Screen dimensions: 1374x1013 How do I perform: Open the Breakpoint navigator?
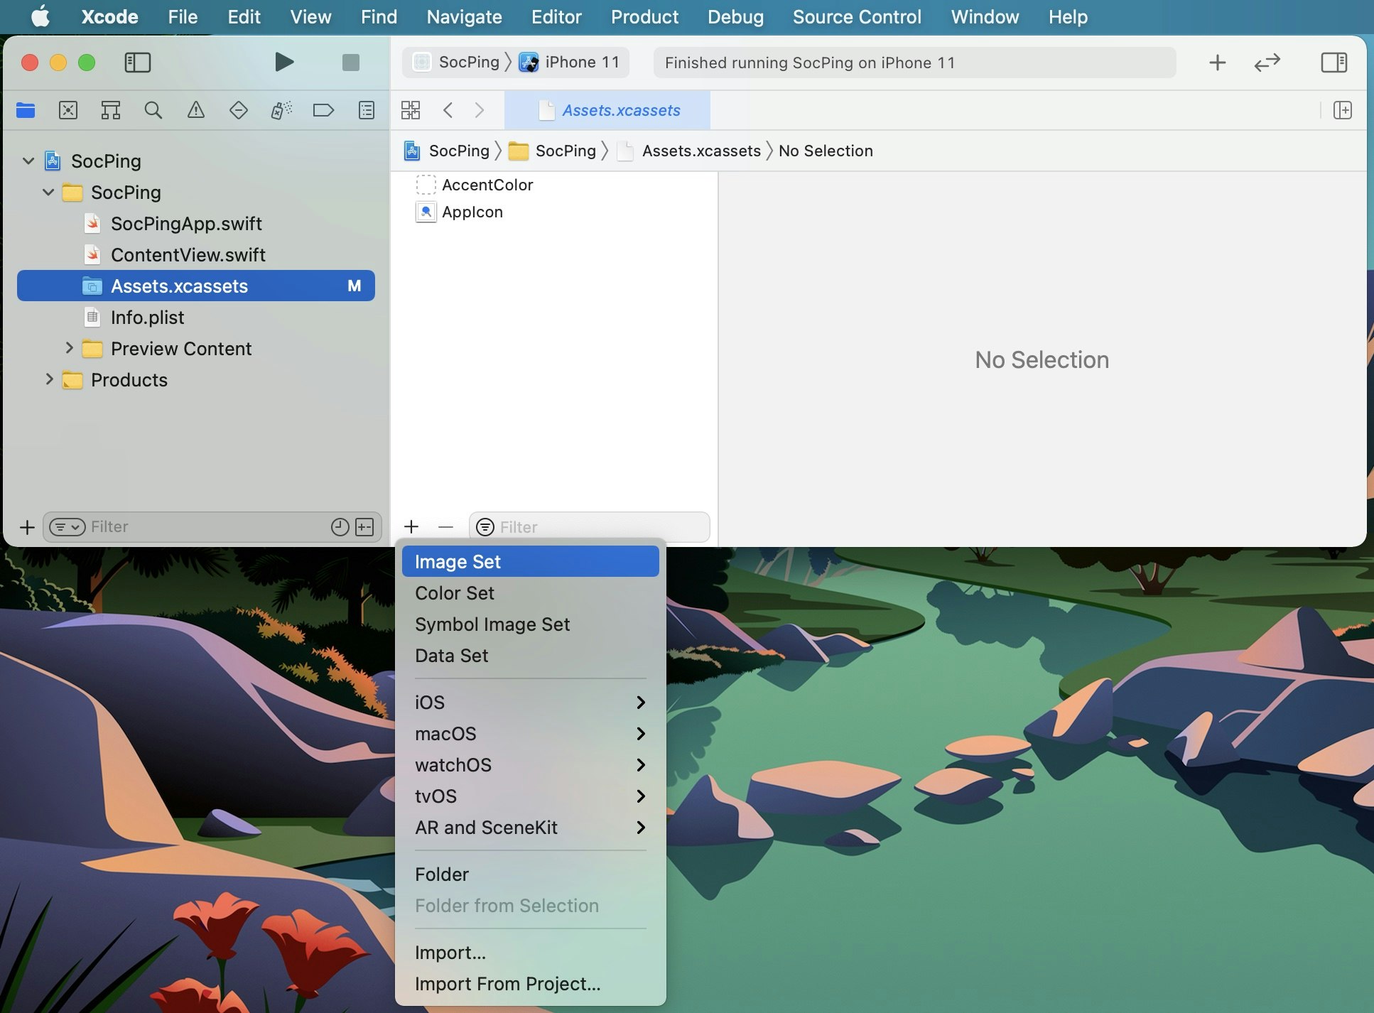(323, 110)
